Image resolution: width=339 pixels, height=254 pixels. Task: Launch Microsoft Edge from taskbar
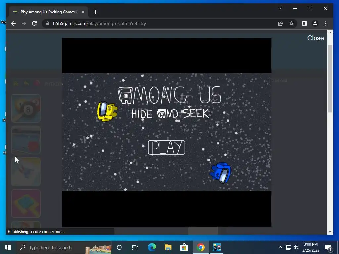152,247
